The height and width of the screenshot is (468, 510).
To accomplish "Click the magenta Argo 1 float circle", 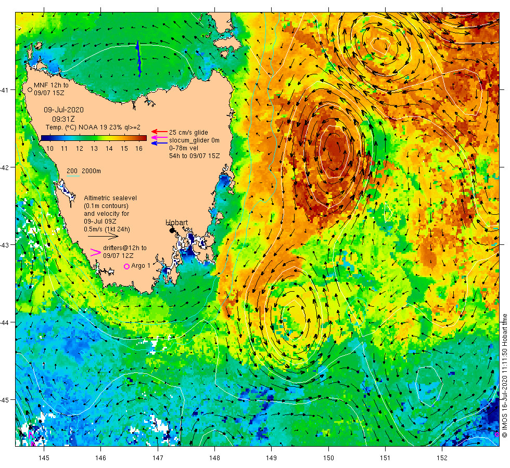I will click(x=127, y=266).
